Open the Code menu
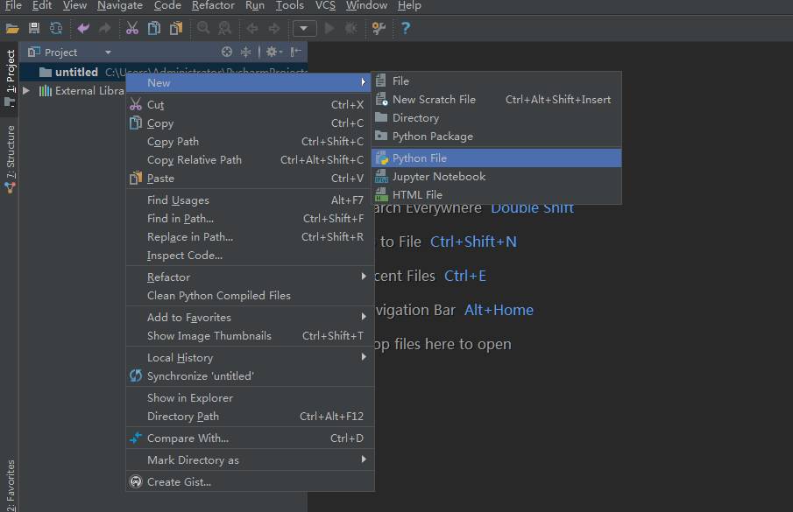The height and width of the screenshot is (512, 793). click(167, 5)
